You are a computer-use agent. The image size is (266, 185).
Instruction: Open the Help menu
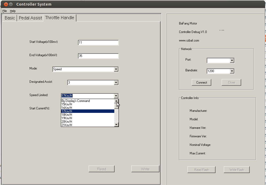(13, 11)
